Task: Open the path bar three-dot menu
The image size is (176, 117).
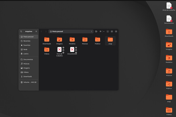Action: pyautogui.click(x=92, y=32)
